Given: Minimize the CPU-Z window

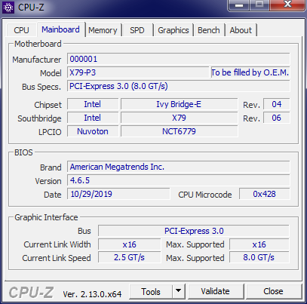Looking at the screenshot, I should click(238, 5).
